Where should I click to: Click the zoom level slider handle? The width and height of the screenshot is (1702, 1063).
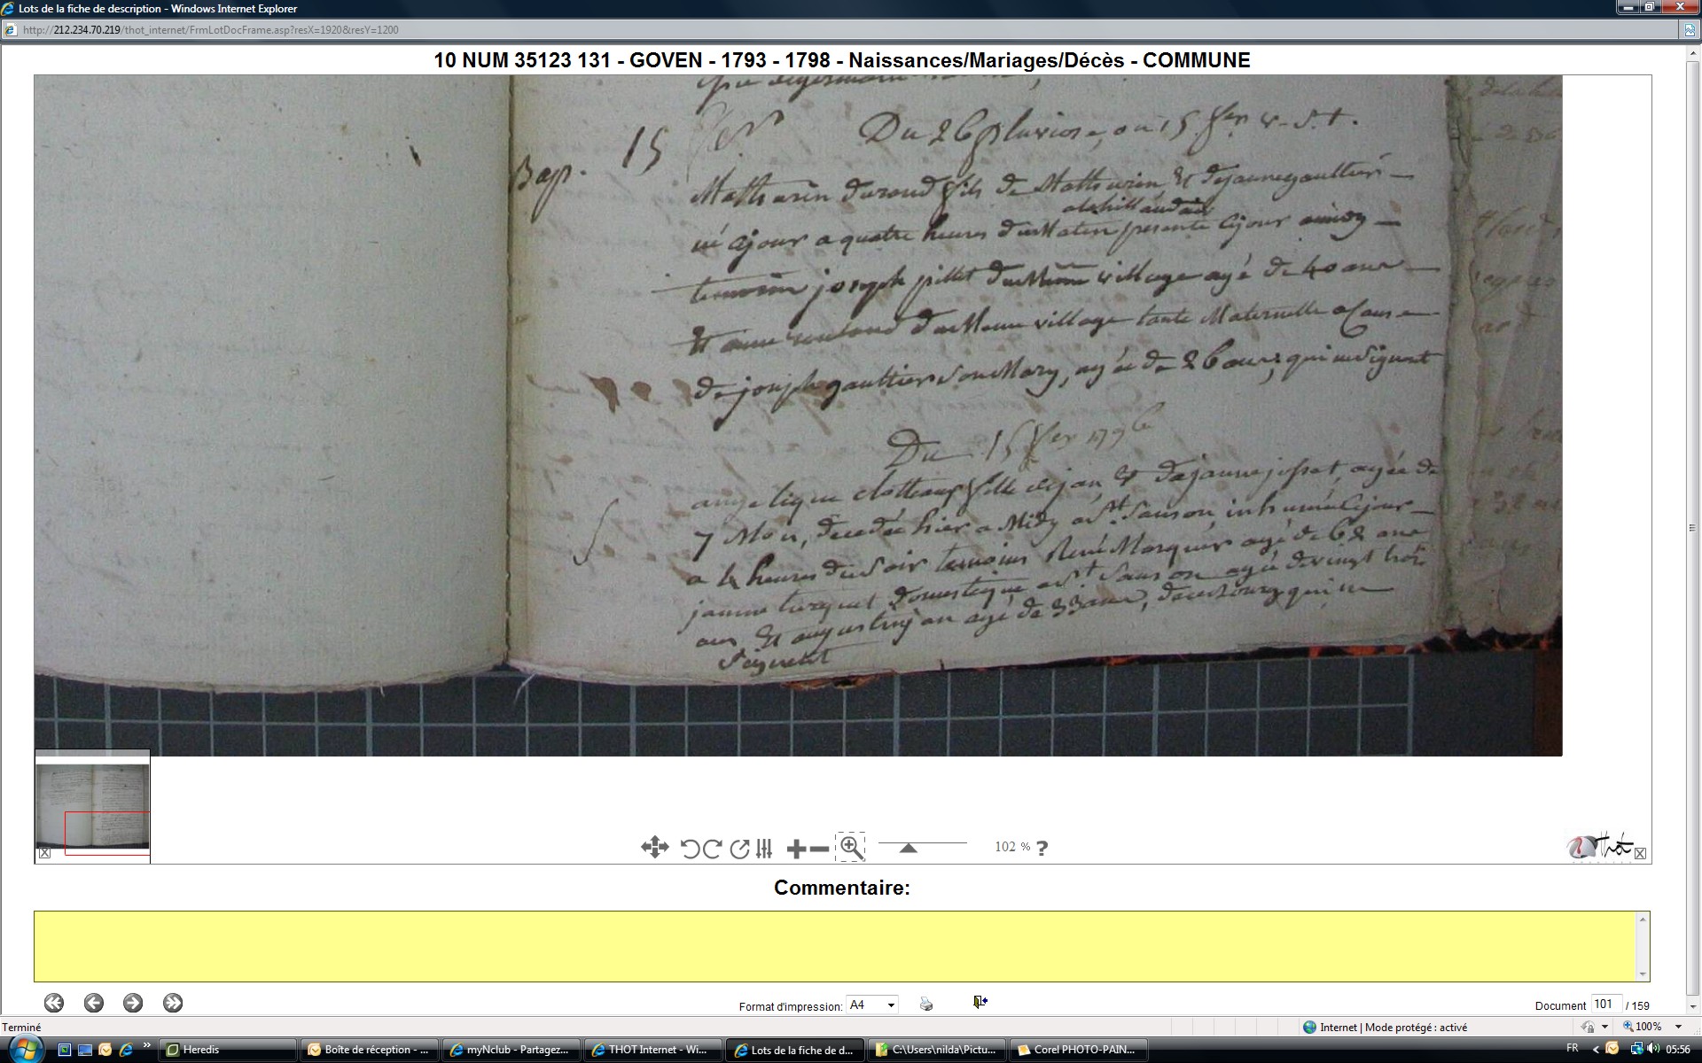point(908,848)
